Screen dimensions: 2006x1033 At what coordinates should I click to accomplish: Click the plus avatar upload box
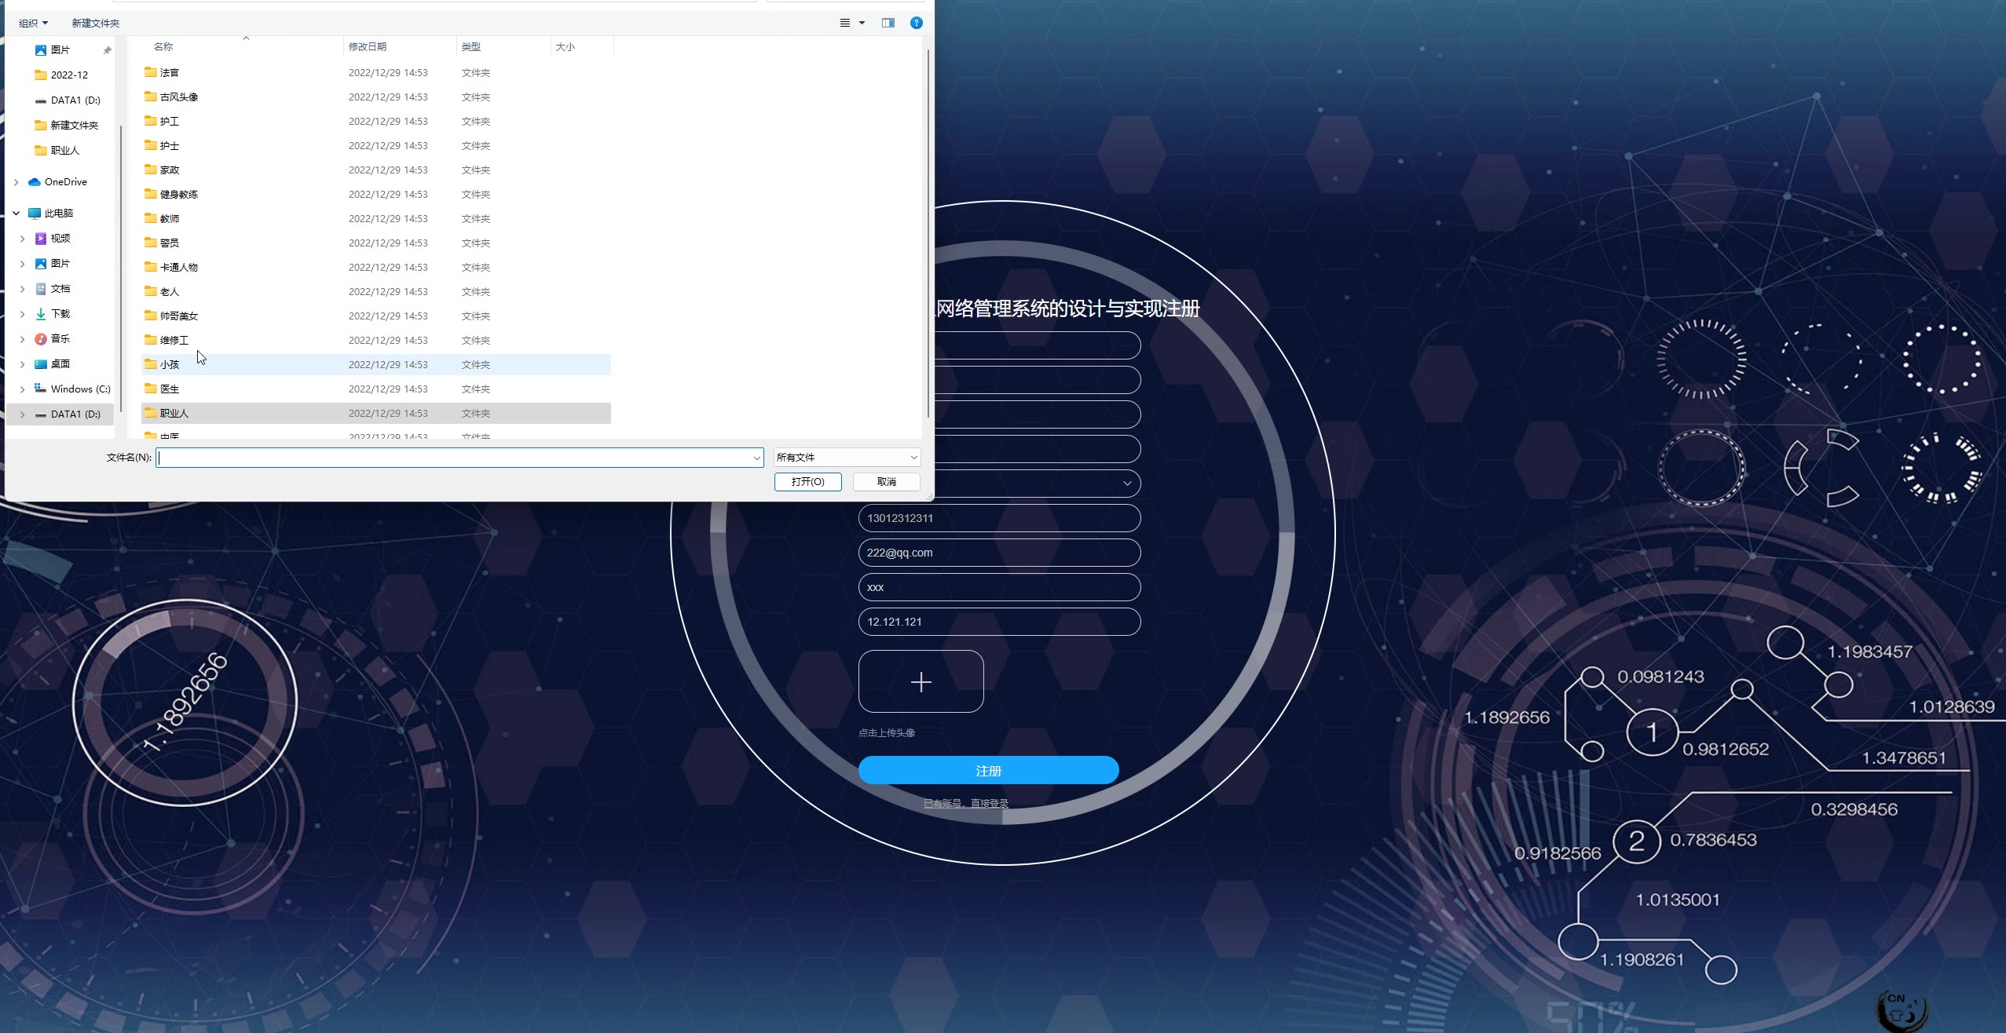921,681
